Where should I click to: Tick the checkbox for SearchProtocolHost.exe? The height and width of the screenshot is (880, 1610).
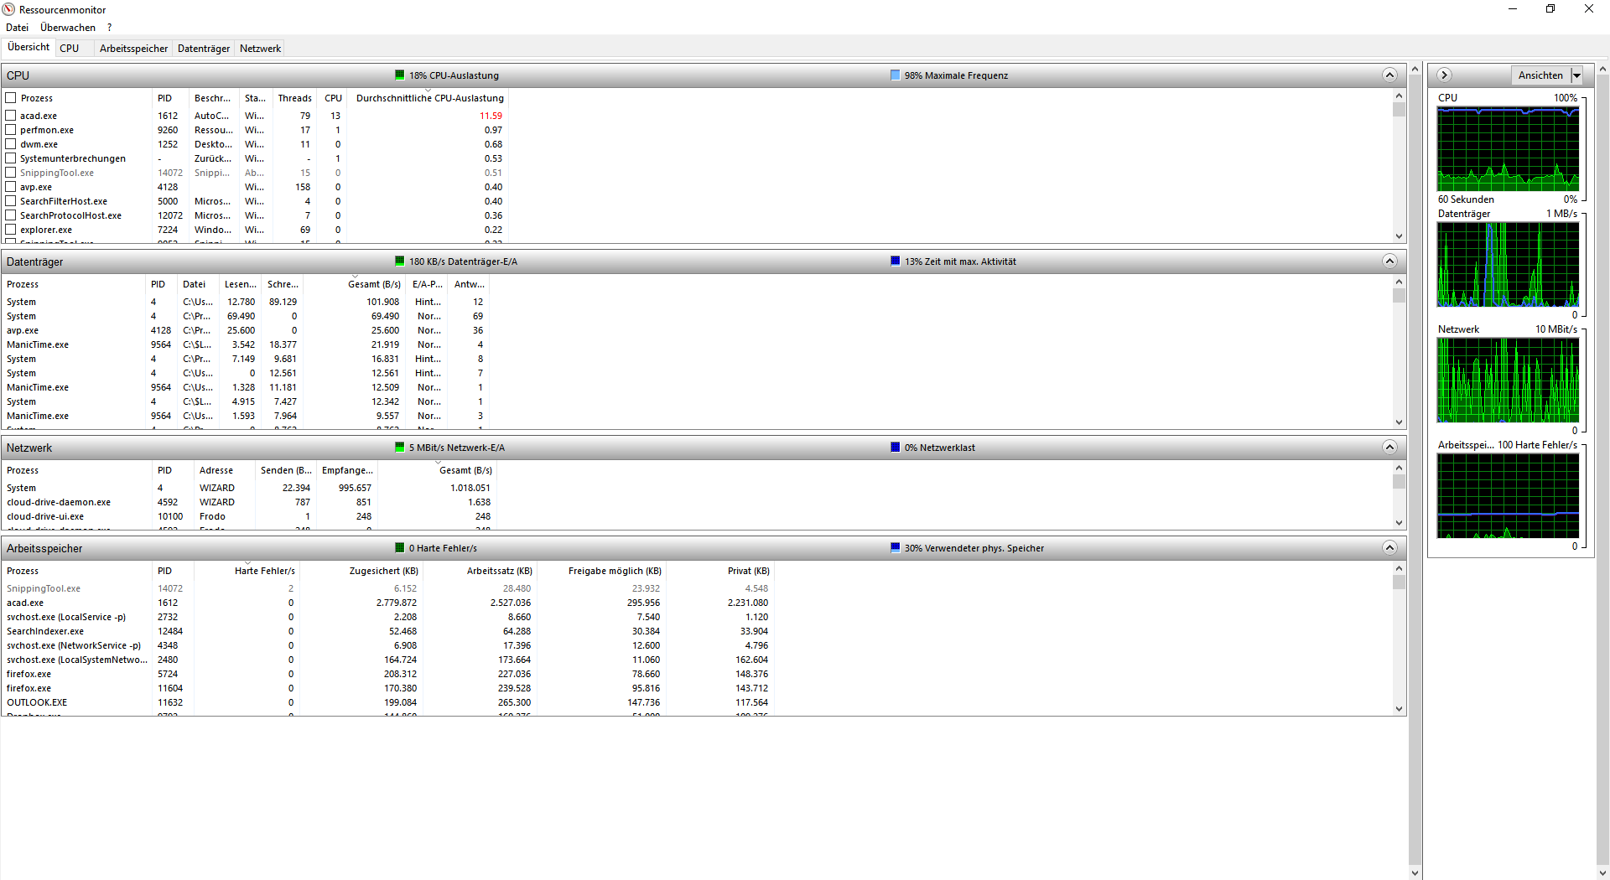(x=11, y=215)
